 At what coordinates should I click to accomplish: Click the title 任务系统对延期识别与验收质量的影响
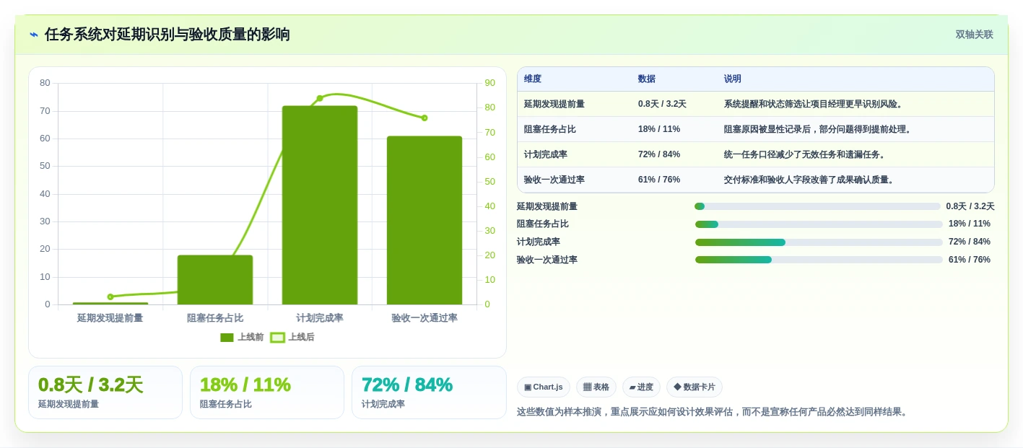tap(167, 35)
